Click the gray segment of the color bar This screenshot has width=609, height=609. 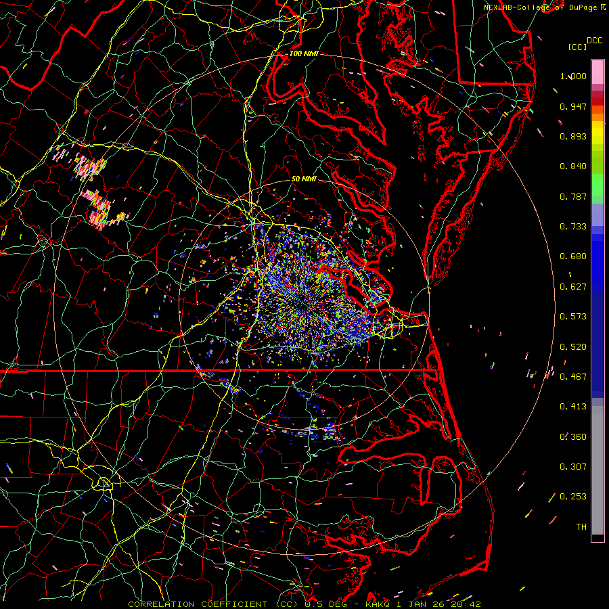pos(597,470)
